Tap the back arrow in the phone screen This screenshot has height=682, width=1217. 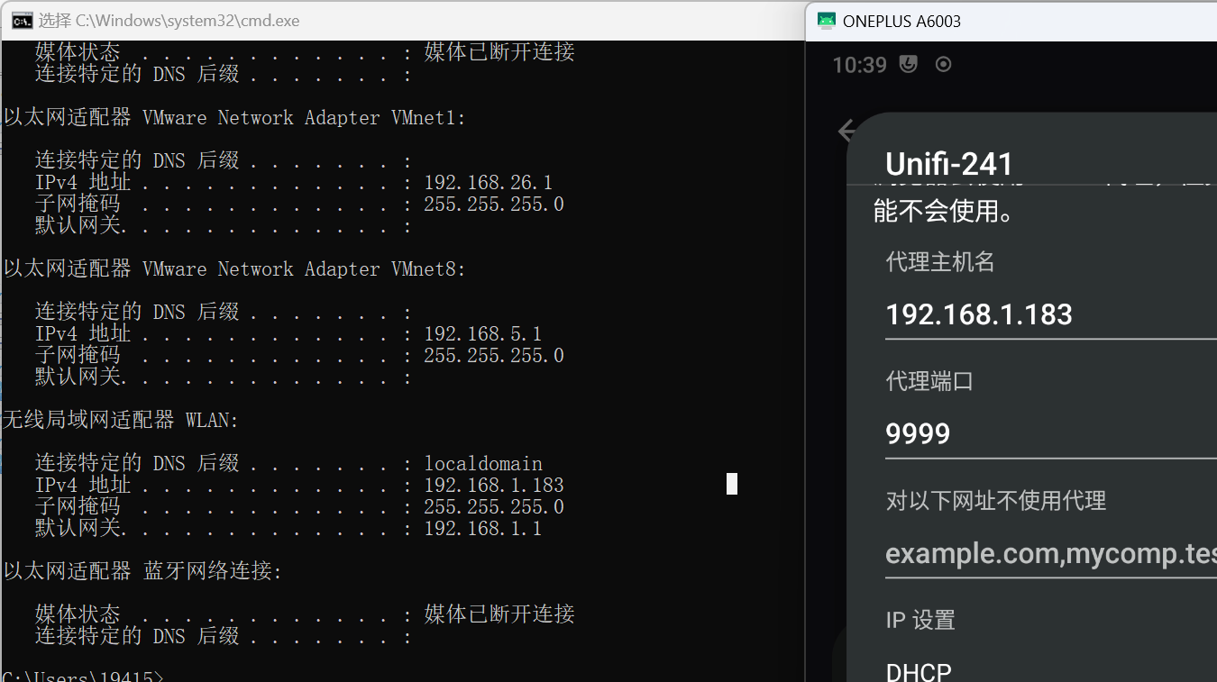click(x=846, y=131)
